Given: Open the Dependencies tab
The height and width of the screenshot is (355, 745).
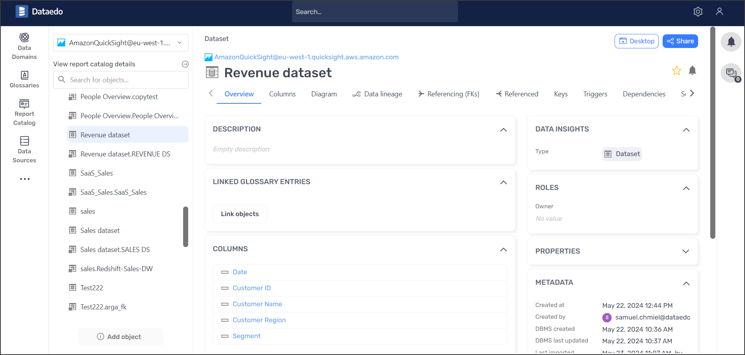Looking at the screenshot, I should pyautogui.click(x=644, y=94).
